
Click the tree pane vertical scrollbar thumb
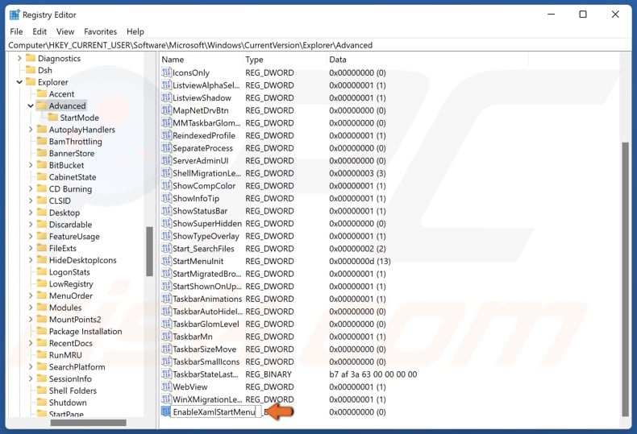coord(149,251)
